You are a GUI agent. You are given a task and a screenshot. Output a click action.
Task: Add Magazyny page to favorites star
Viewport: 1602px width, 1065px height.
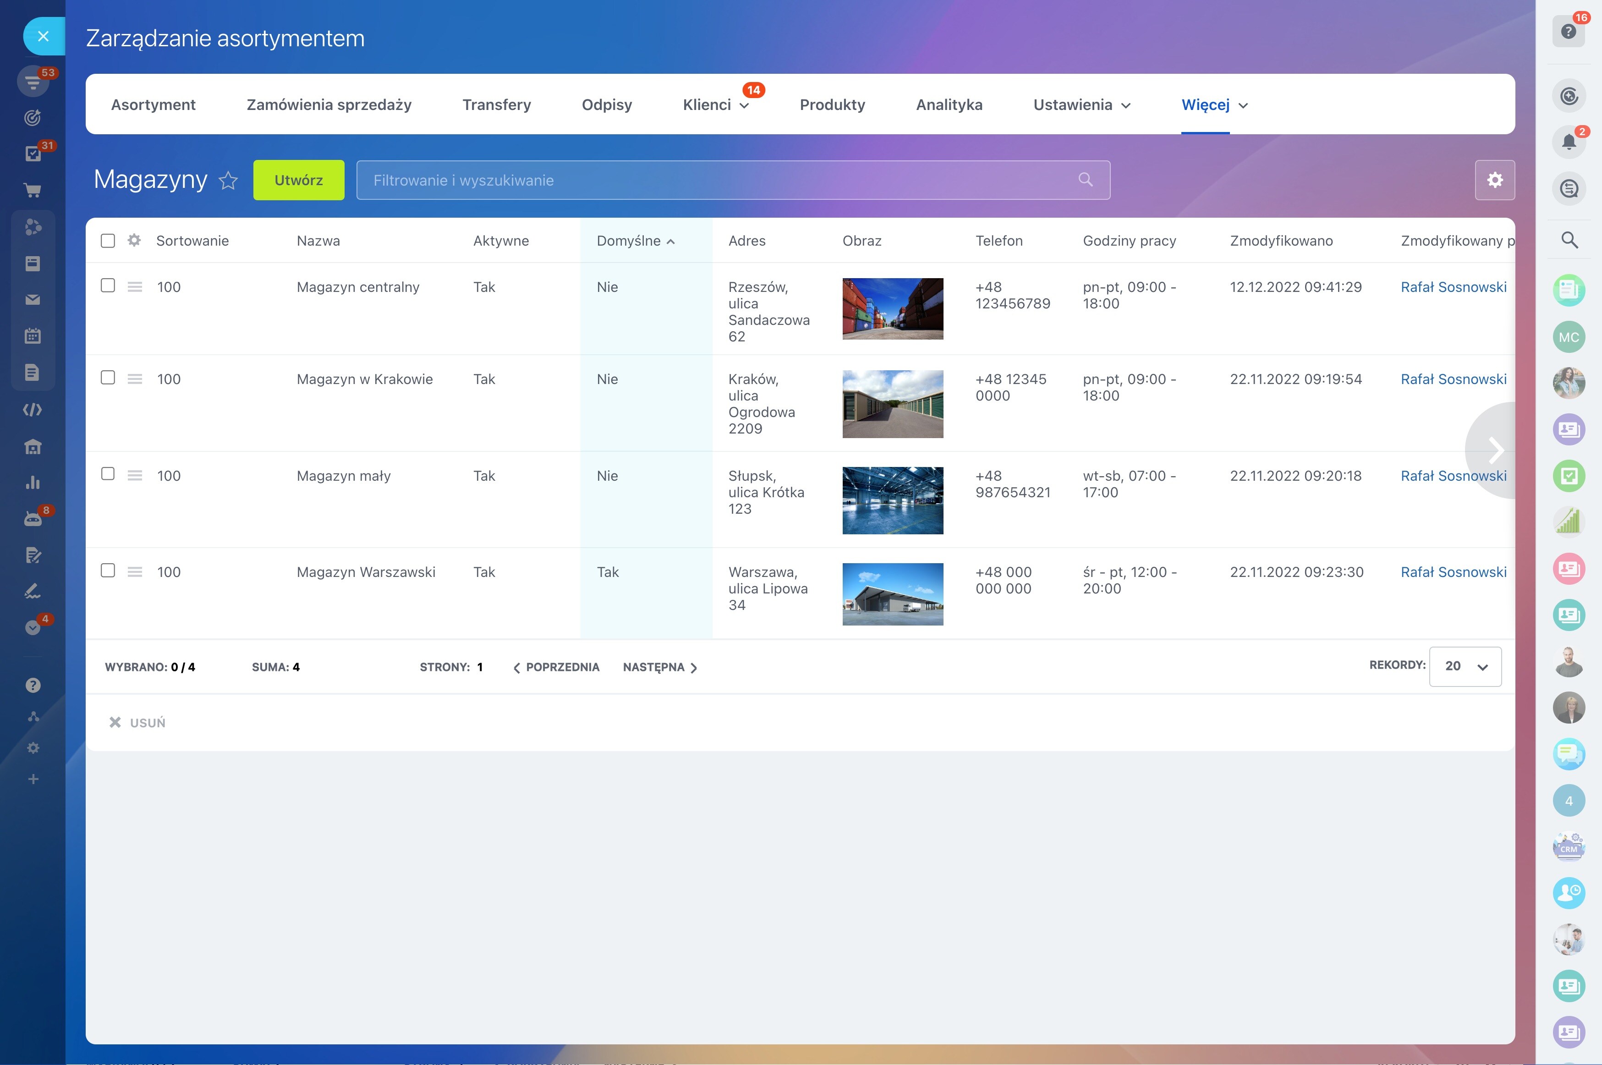coord(228,180)
